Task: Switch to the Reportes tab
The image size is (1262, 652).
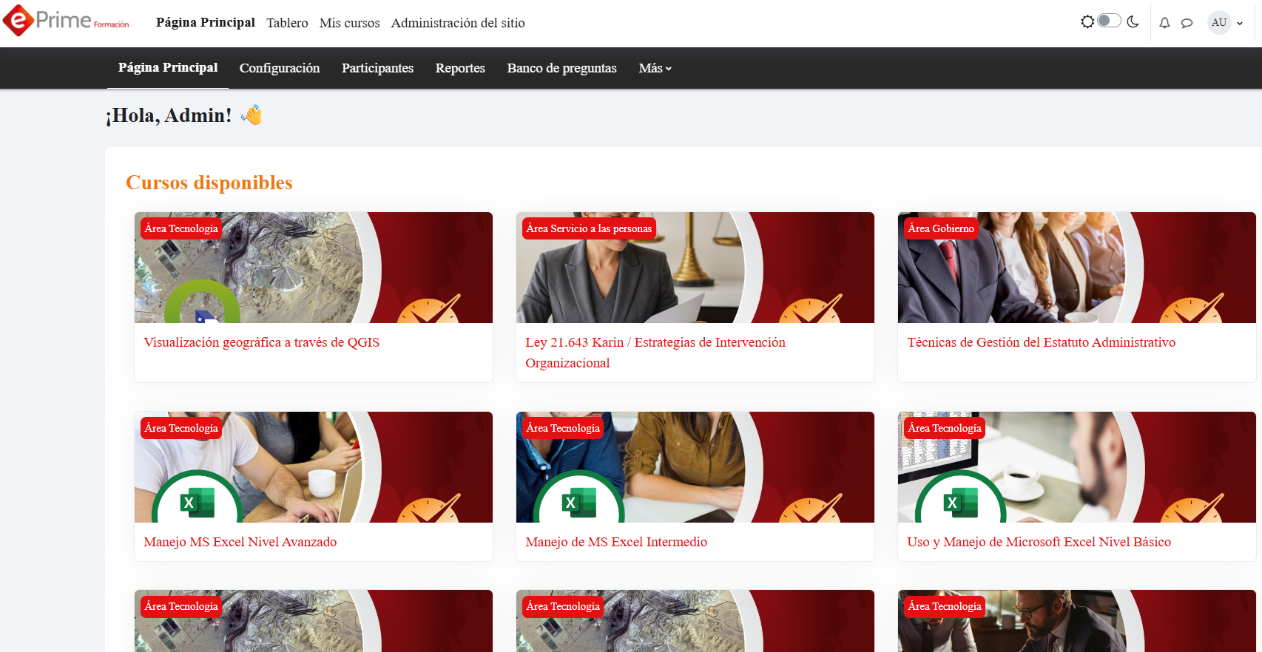Action: (460, 68)
